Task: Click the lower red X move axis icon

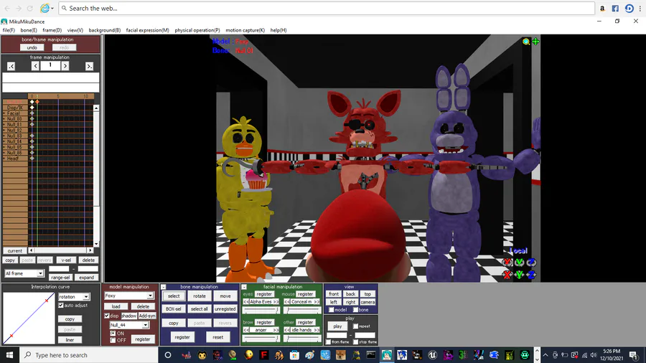Action: click(x=507, y=275)
